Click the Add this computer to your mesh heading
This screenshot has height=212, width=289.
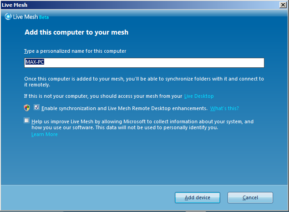pos(76,32)
